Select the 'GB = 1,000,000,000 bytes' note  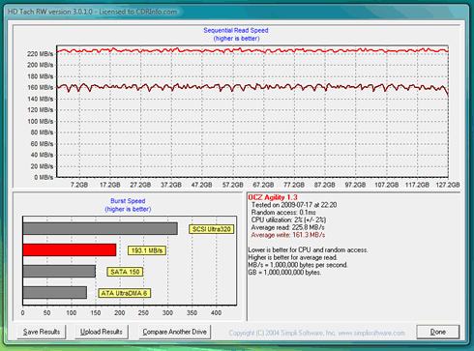point(284,273)
